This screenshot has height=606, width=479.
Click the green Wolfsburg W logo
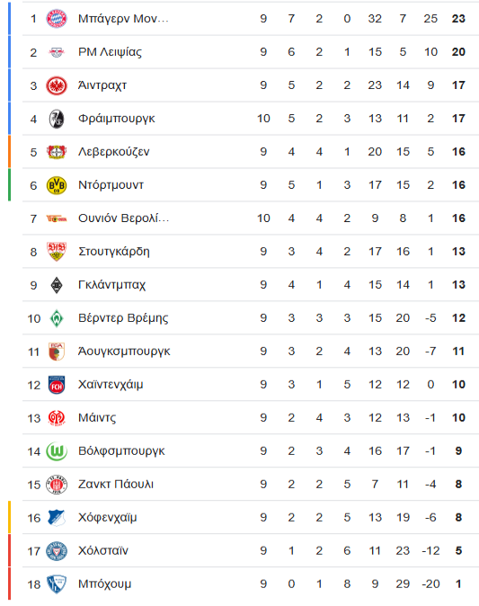coord(57,451)
